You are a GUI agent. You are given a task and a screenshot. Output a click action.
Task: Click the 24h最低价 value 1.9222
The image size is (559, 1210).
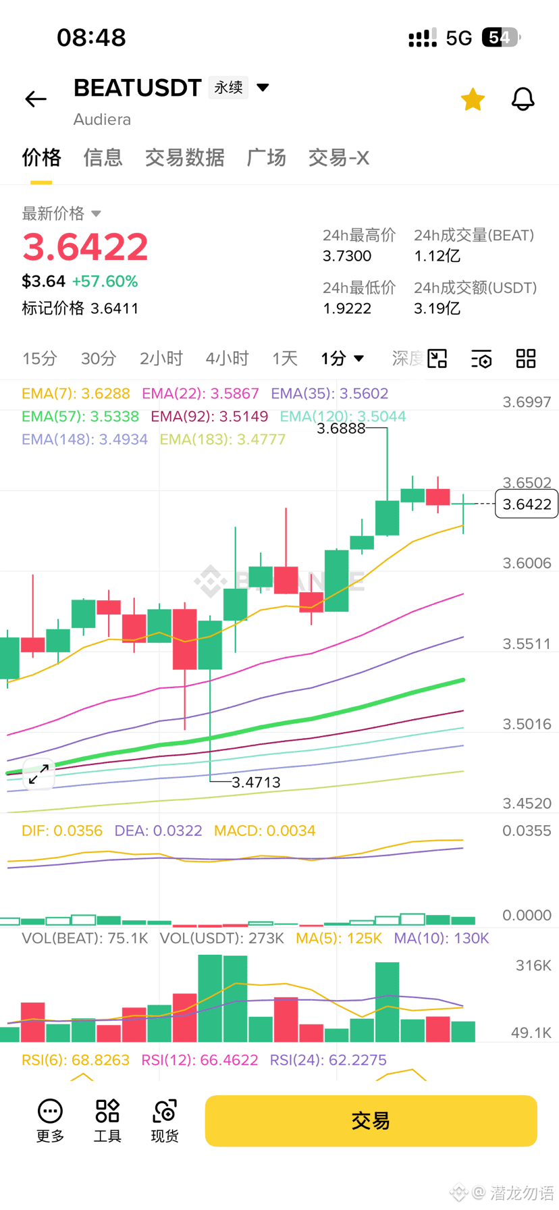coord(347,309)
